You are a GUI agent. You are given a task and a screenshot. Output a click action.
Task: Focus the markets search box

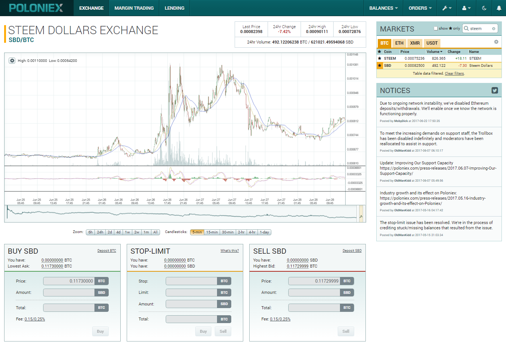point(480,29)
